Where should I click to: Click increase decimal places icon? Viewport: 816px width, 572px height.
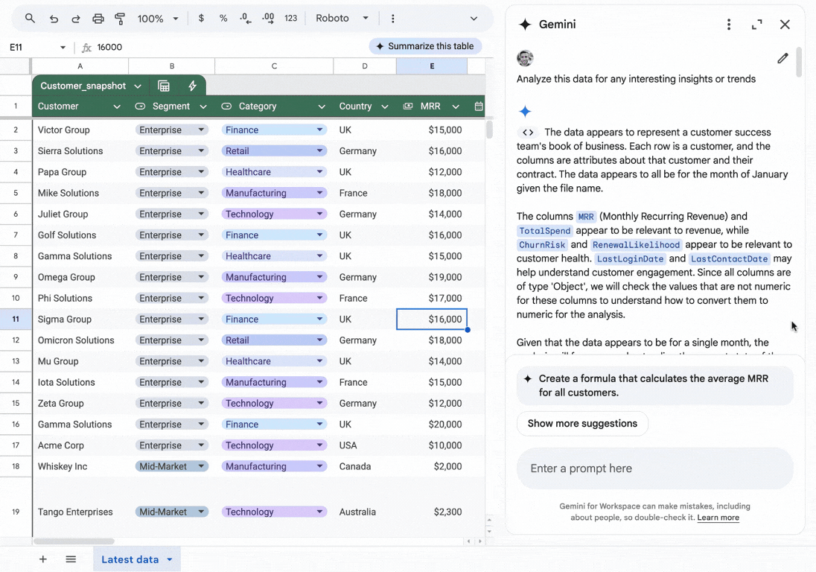coord(268,18)
